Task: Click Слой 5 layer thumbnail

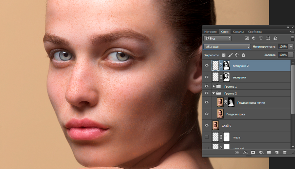Action: pyautogui.click(x=215, y=125)
